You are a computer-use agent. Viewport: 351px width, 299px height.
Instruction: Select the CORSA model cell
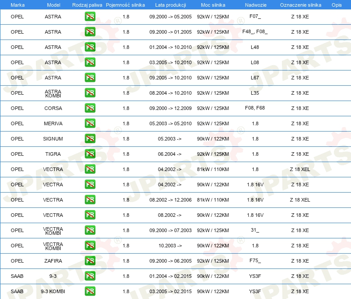(53, 108)
